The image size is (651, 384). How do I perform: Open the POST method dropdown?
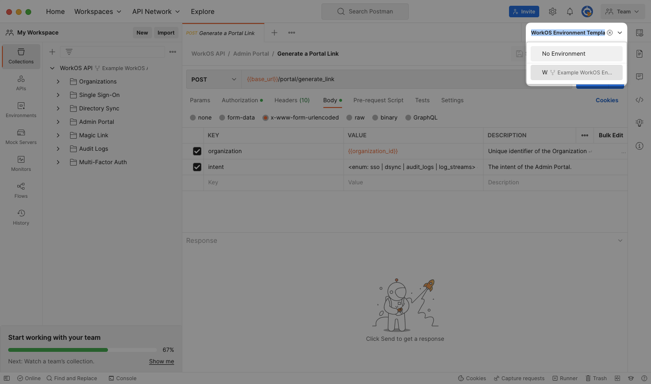(213, 79)
